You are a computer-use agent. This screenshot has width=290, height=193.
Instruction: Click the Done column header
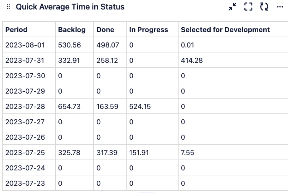click(x=104, y=30)
